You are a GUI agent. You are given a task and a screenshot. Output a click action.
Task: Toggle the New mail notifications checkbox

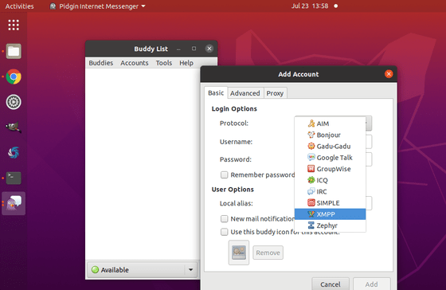pos(224,218)
